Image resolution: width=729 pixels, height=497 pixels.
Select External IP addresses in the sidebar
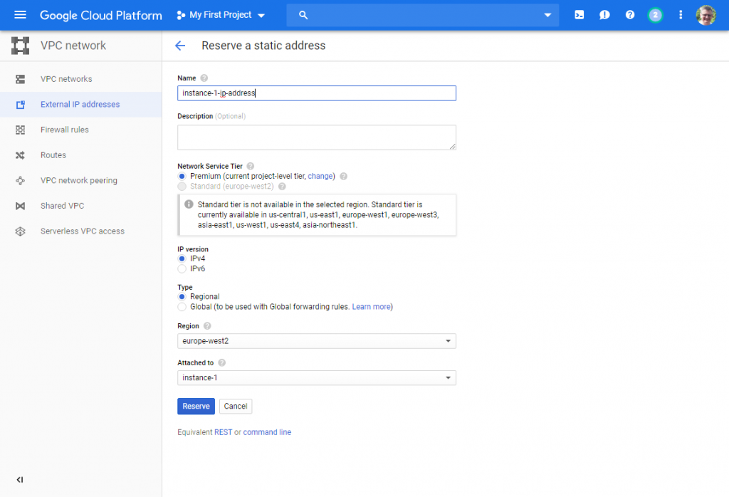coord(81,105)
